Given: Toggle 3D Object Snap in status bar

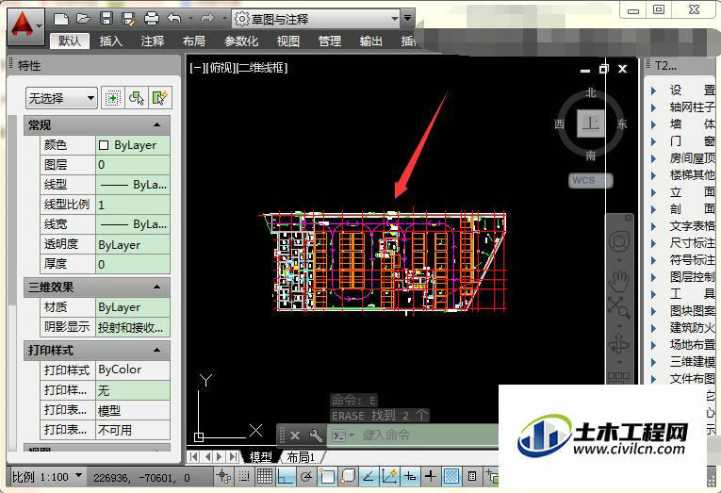Looking at the screenshot, I should (x=348, y=476).
